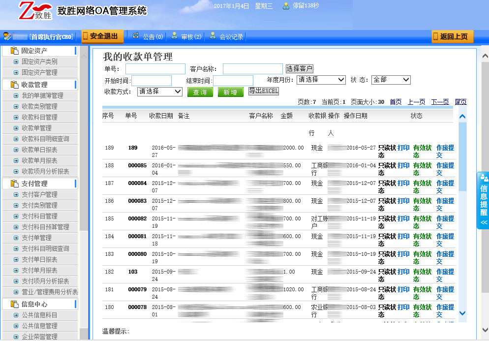Click the arrow icon beside 收款单日报表

pyautogui.click(x=16, y=150)
